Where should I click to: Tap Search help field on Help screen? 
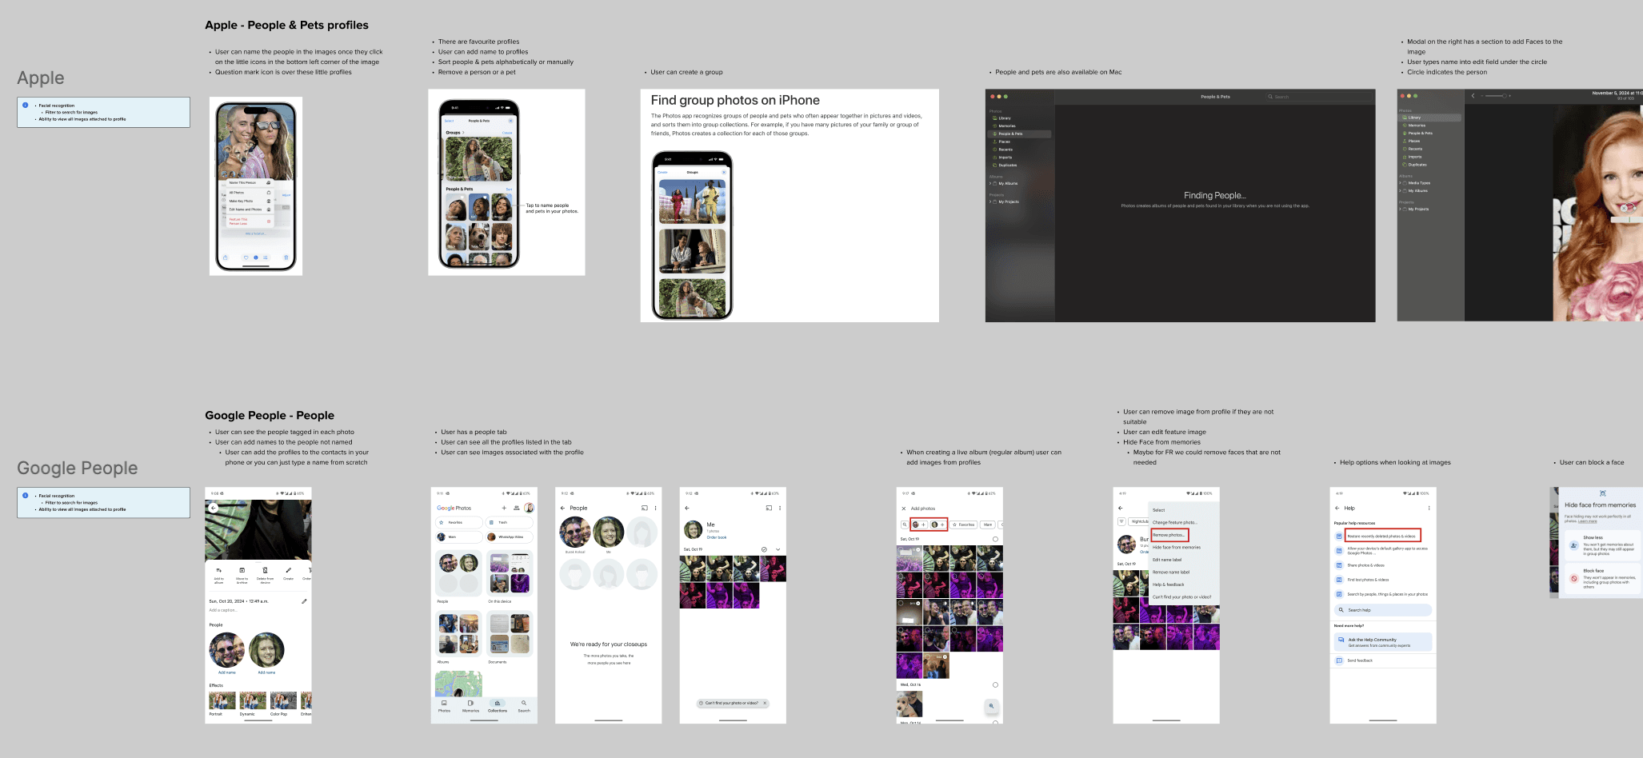pyautogui.click(x=1383, y=610)
